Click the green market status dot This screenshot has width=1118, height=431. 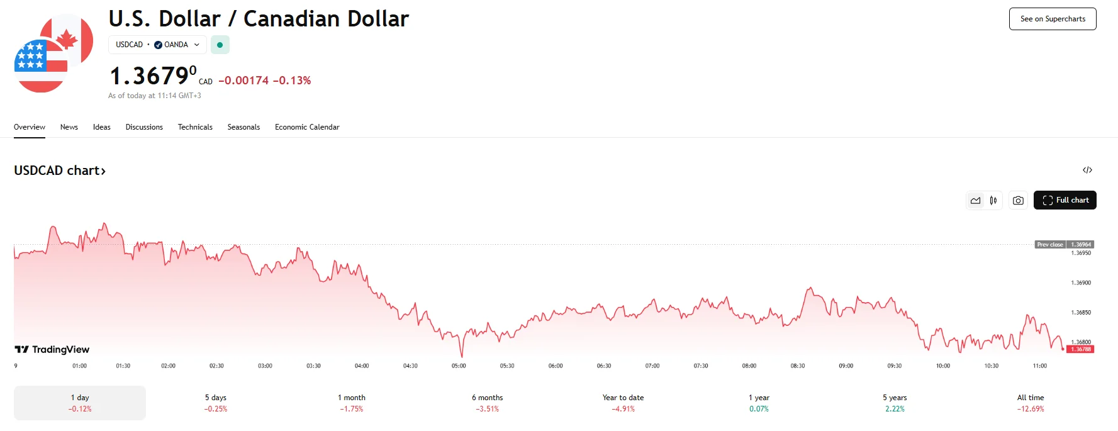pyautogui.click(x=220, y=45)
